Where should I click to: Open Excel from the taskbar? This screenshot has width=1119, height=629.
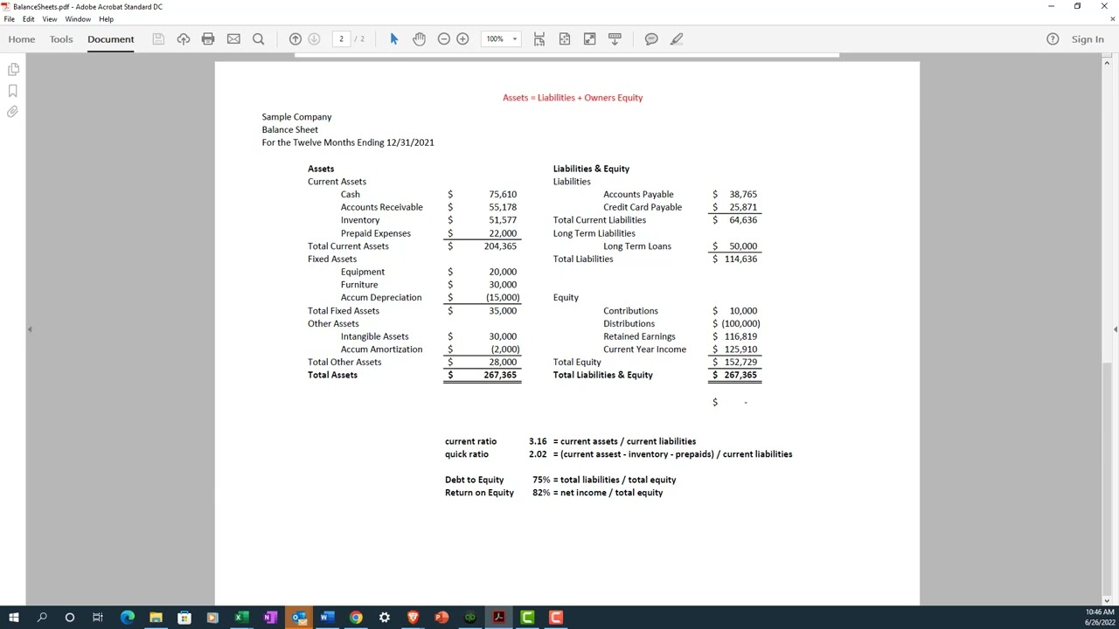(x=240, y=618)
